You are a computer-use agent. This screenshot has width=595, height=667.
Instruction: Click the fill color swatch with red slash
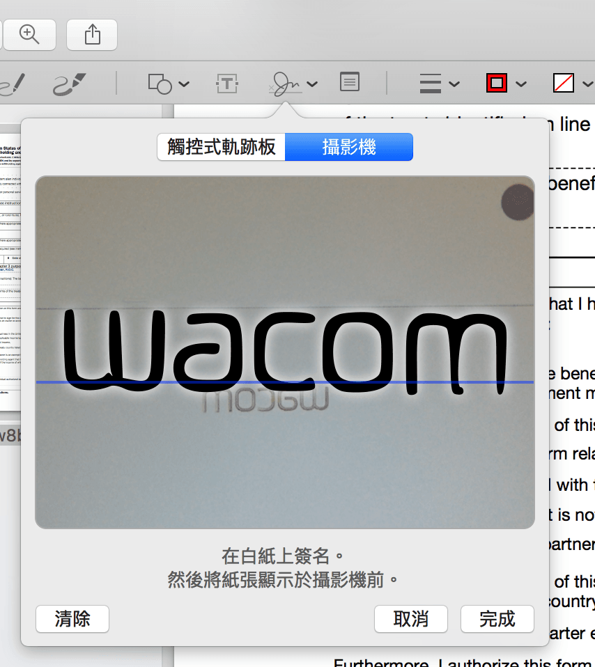(564, 83)
